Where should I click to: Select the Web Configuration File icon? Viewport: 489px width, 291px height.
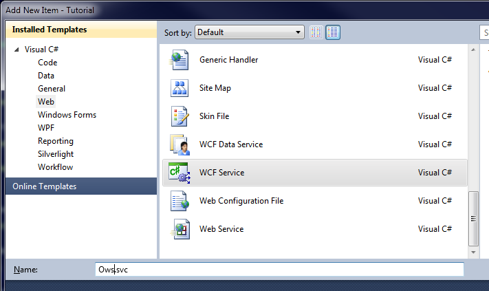(x=180, y=201)
